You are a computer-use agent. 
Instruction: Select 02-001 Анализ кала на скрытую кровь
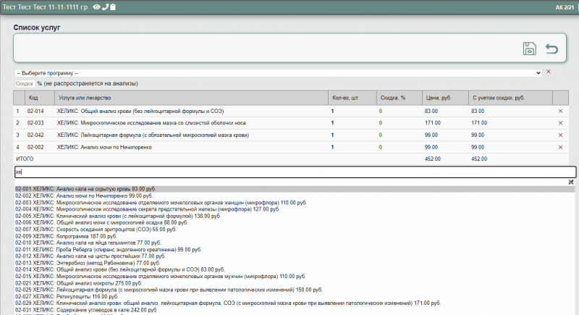pos(85,189)
